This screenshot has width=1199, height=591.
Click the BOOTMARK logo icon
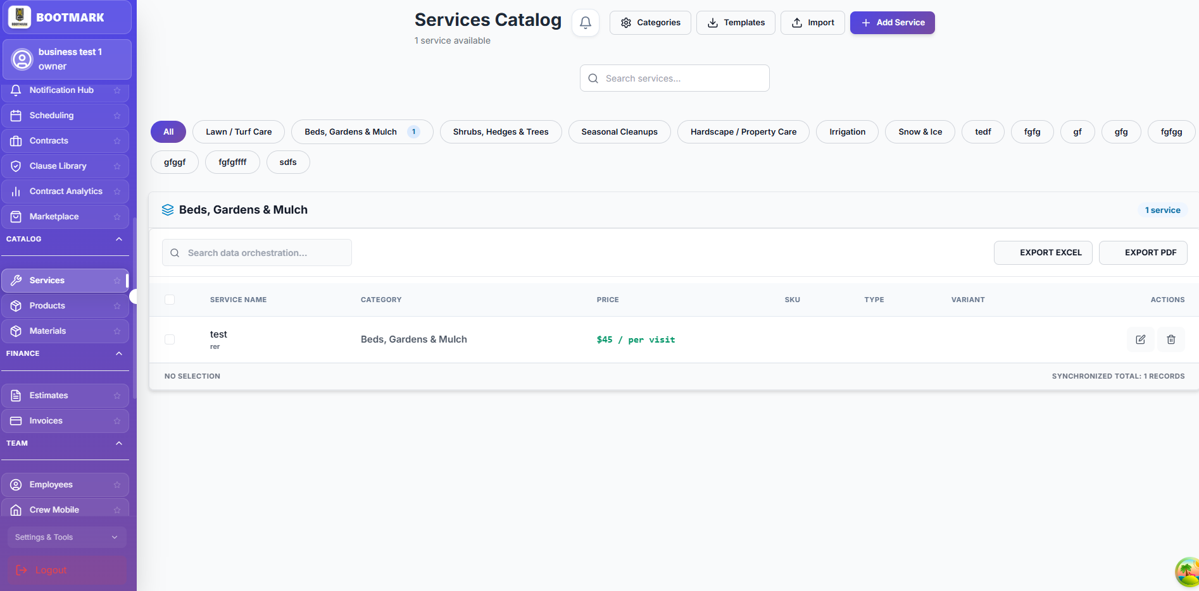(x=20, y=17)
